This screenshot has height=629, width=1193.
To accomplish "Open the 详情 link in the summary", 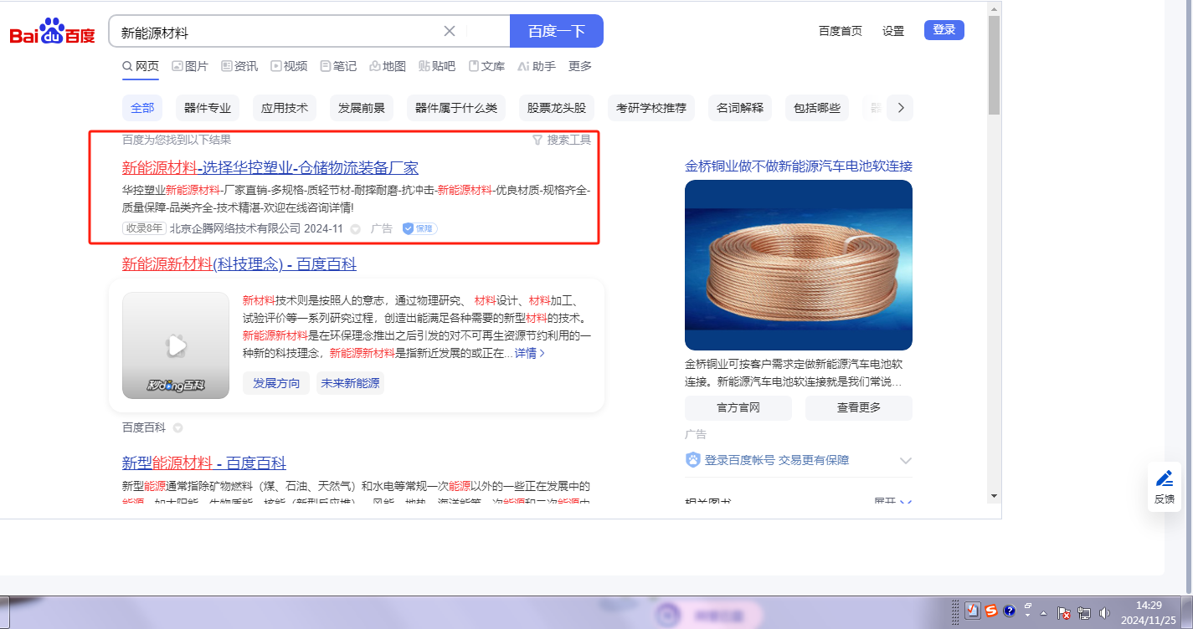I will point(530,353).
